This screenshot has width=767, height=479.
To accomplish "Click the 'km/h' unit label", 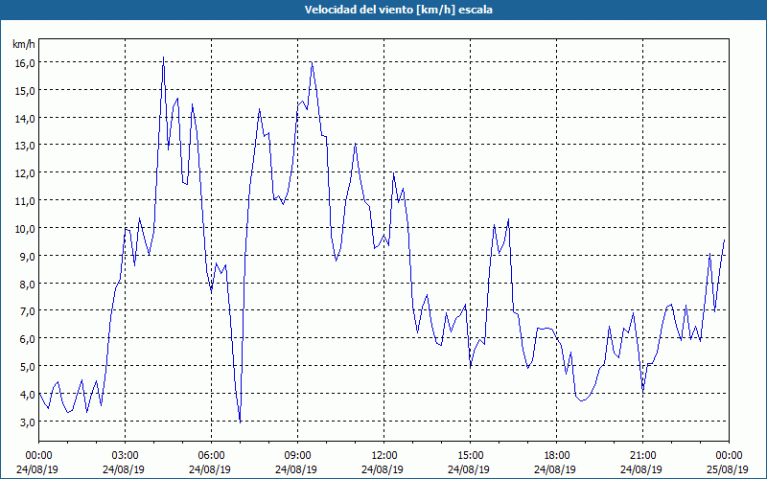I will [24, 44].
